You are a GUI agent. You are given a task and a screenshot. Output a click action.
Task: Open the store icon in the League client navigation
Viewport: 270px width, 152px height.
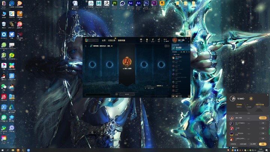[x=159, y=40]
